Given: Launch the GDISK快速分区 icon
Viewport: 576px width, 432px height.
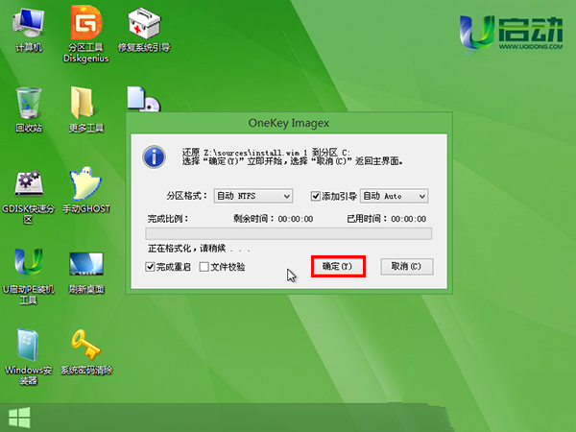Looking at the screenshot, I should point(28,184).
